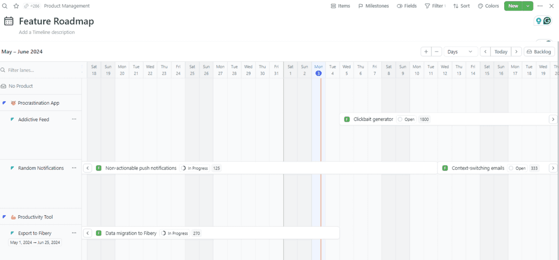The width and height of the screenshot is (559, 260).
Task: Click the Filter lanes input field
Action: [41, 70]
